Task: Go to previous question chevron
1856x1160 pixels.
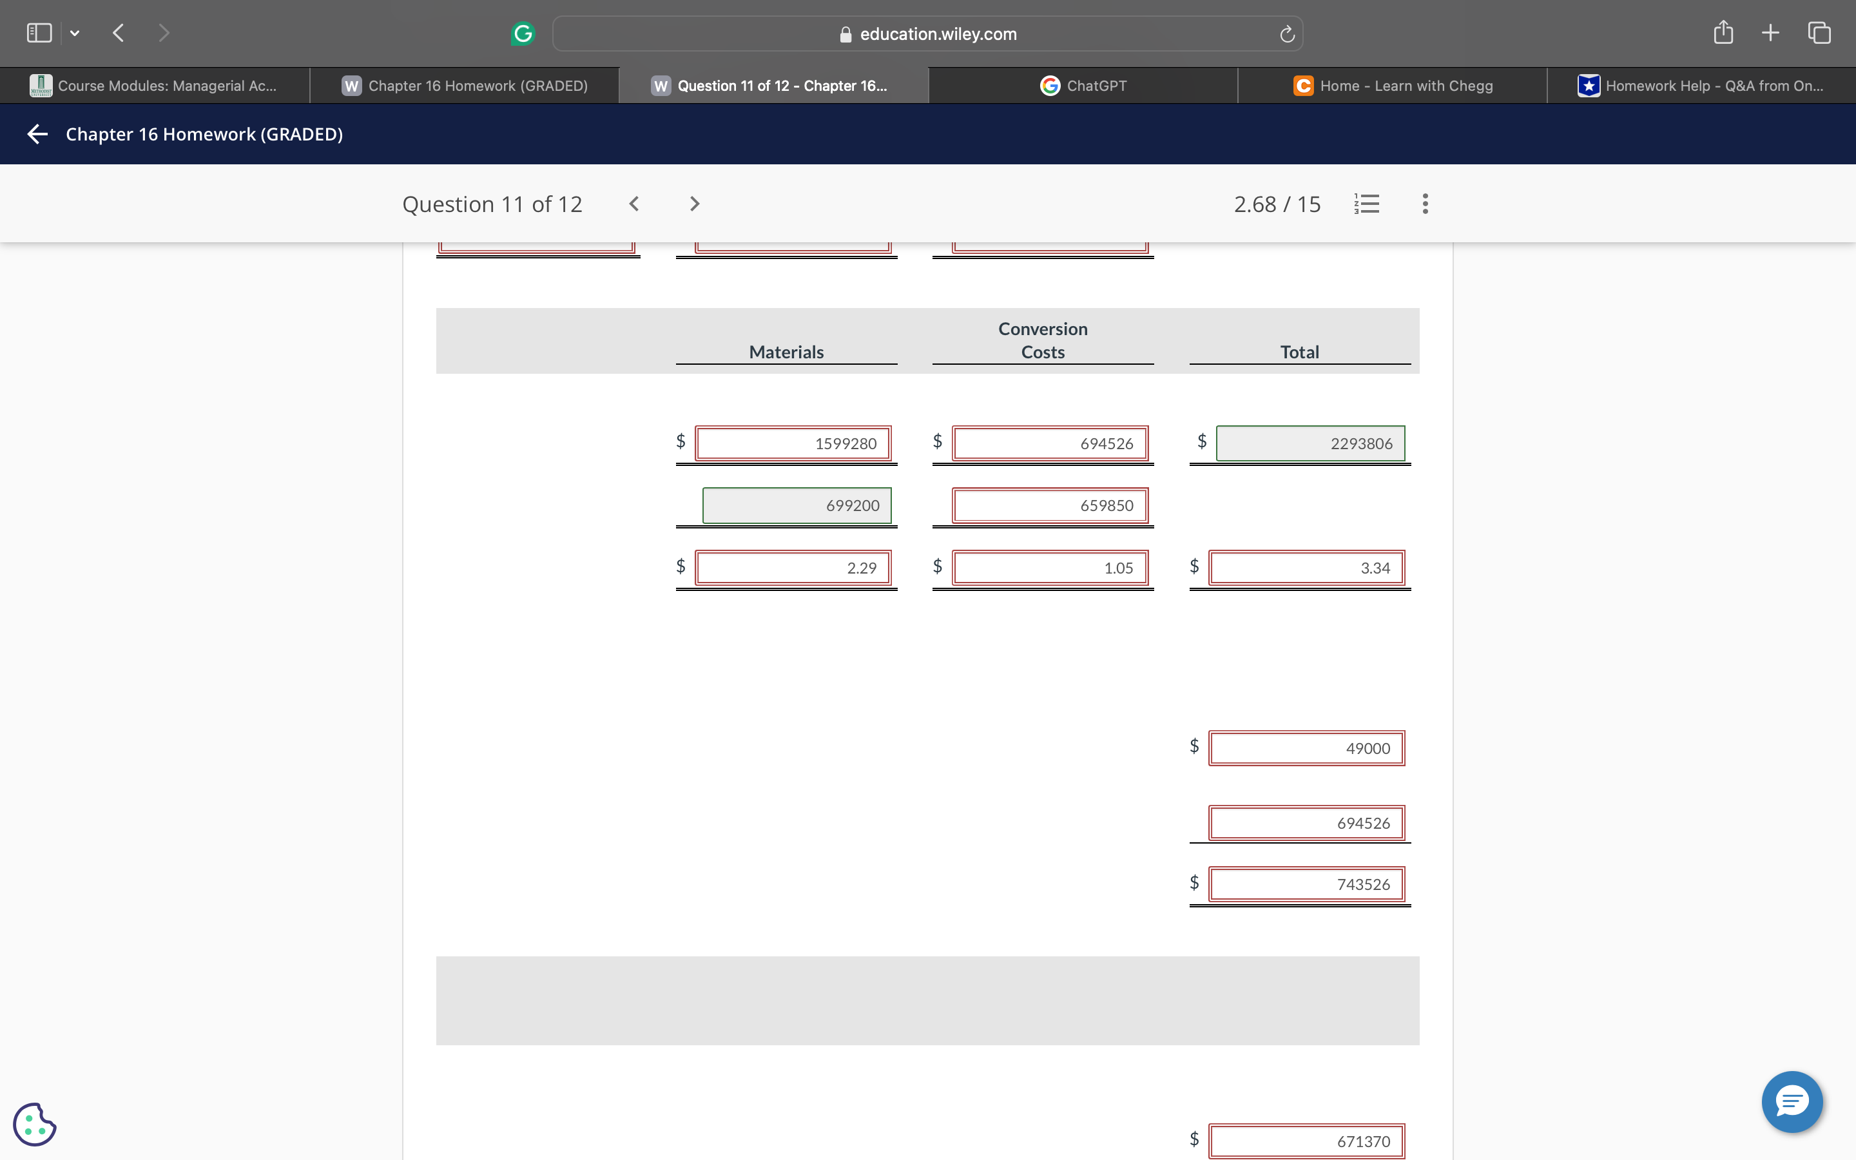Action: pyautogui.click(x=633, y=203)
